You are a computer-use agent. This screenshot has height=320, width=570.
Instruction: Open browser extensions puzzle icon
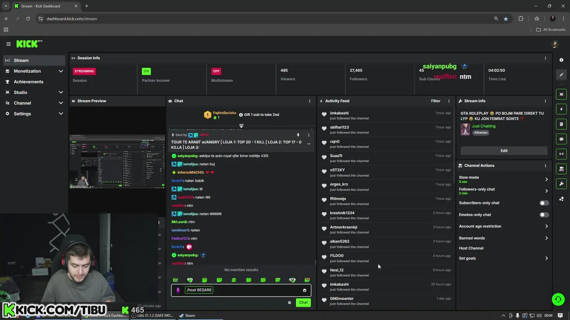(x=521, y=19)
